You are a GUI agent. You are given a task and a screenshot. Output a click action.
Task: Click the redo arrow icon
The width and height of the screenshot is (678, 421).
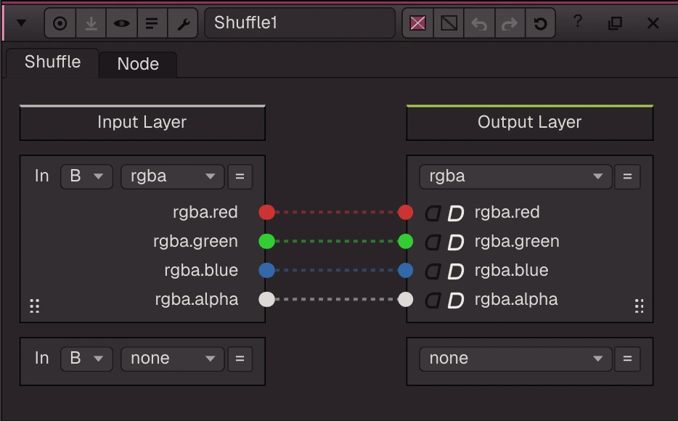(510, 23)
